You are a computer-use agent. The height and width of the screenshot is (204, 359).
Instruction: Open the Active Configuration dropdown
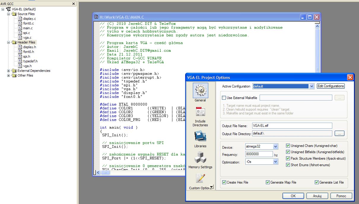311,86
